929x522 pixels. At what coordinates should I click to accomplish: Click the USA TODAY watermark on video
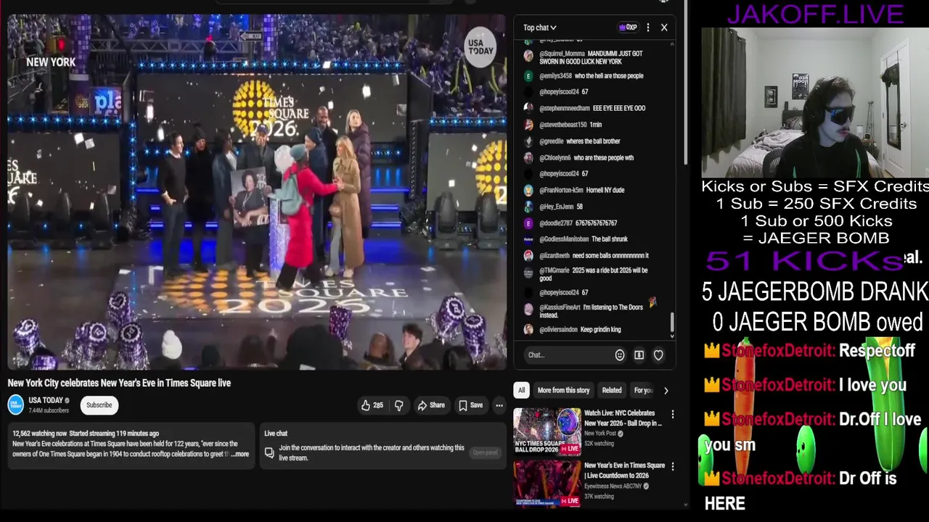point(480,47)
